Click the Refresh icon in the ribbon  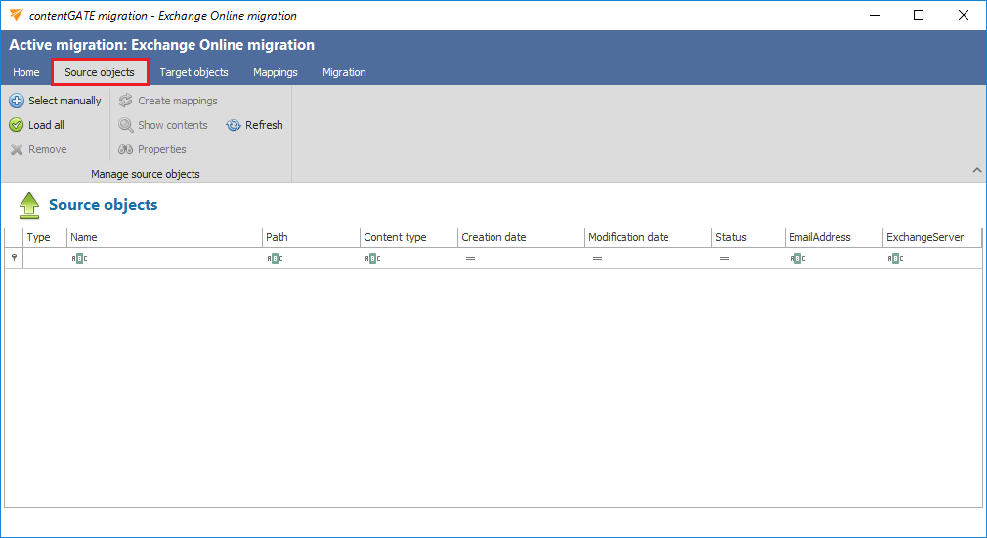pyautogui.click(x=234, y=125)
